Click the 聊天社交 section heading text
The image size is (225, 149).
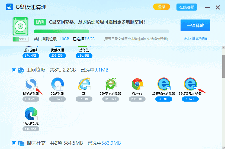74,143
